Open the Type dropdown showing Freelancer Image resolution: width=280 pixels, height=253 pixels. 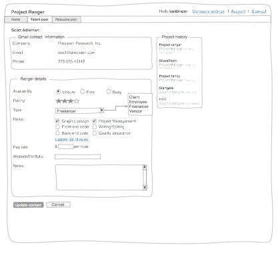pyautogui.click(x=79, y=111)
